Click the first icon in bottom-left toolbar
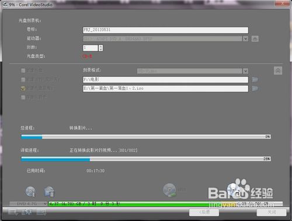 pyautogui.click(x=13, y=212)
